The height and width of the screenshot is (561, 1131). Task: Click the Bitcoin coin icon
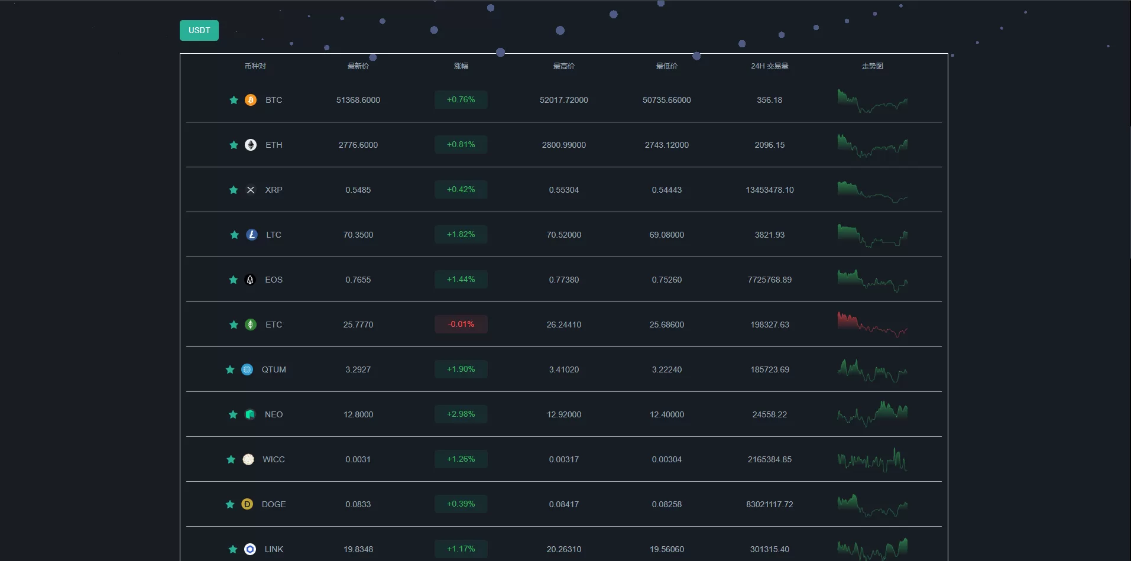click(x=251, y=100)
